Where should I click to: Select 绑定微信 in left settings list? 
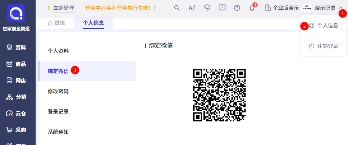click(x=87, y=71)
